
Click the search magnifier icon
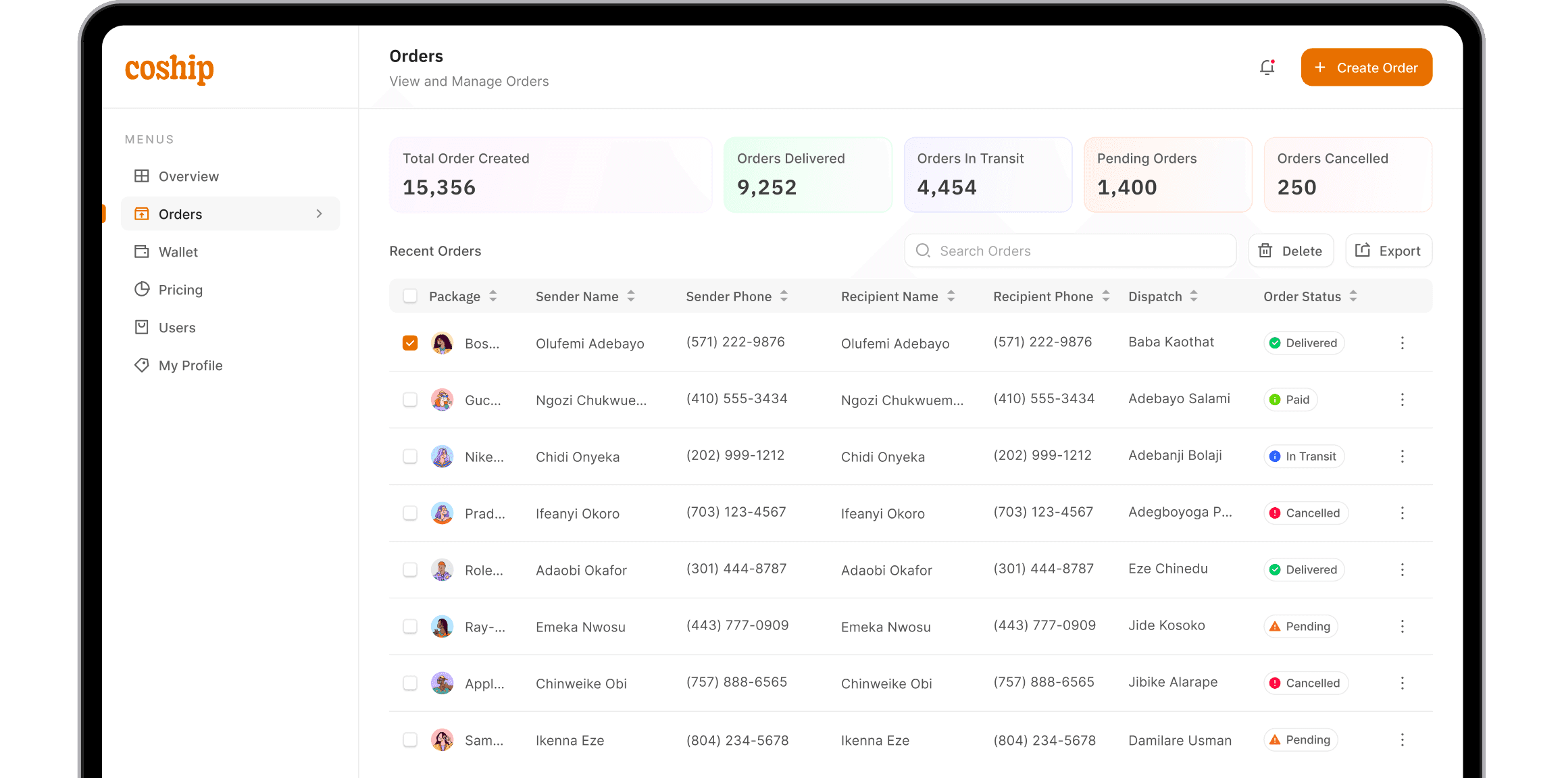point(923,251)
